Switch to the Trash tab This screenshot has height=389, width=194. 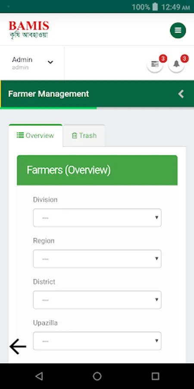(x=84, y=135)
